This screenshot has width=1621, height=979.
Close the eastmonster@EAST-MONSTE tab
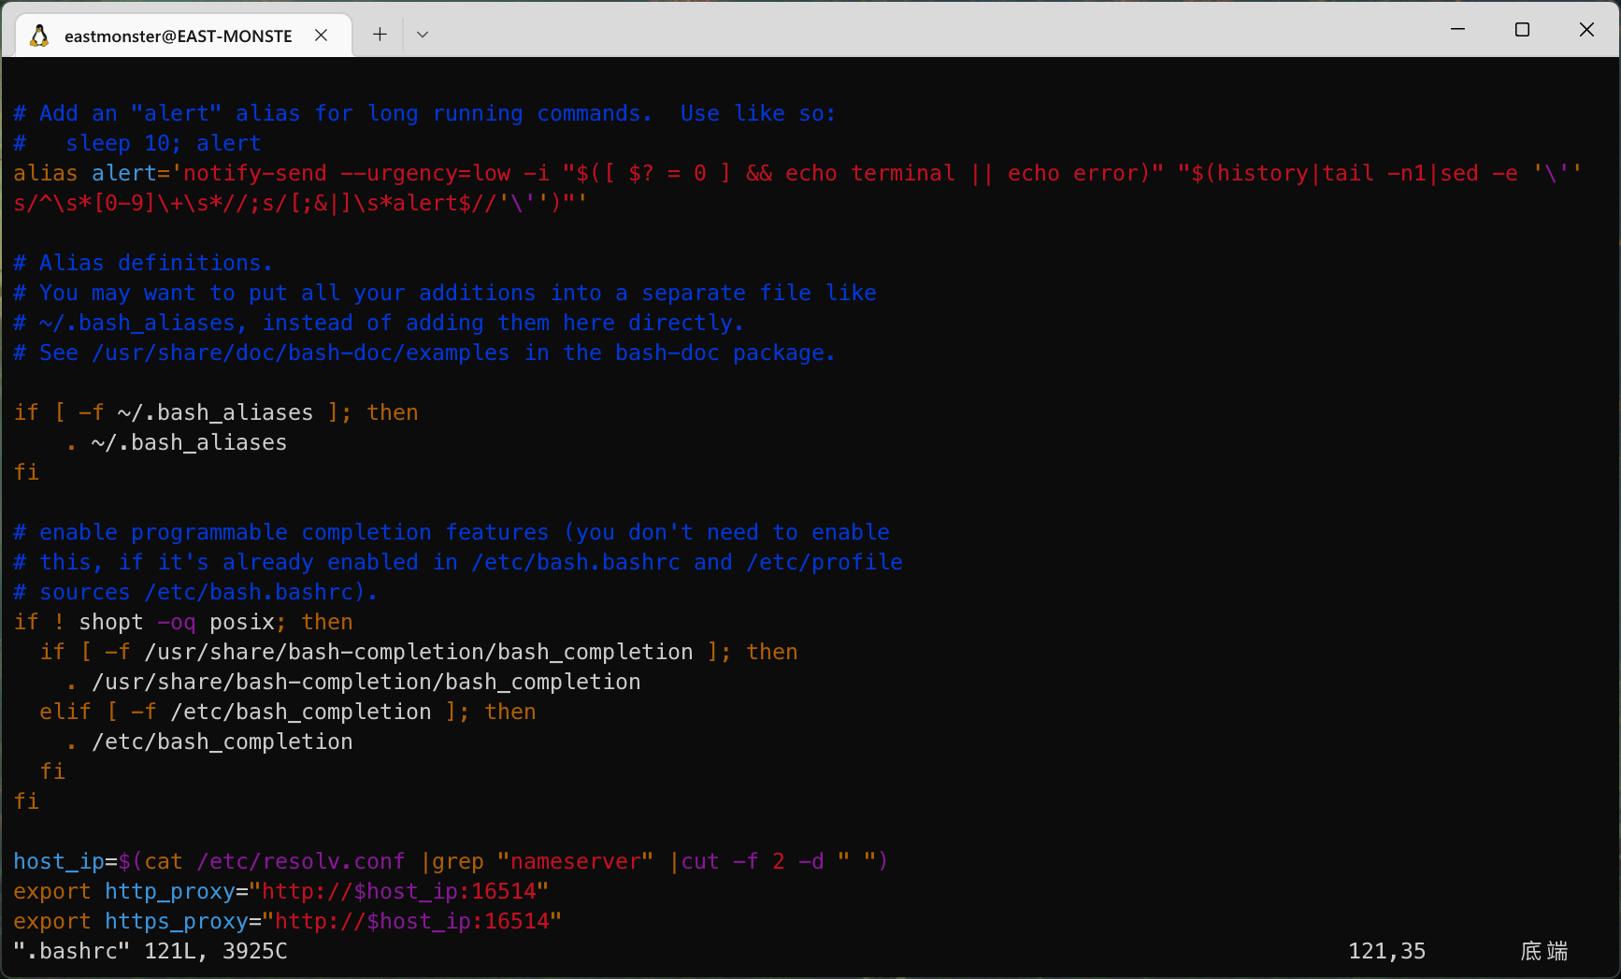[321, 35]
